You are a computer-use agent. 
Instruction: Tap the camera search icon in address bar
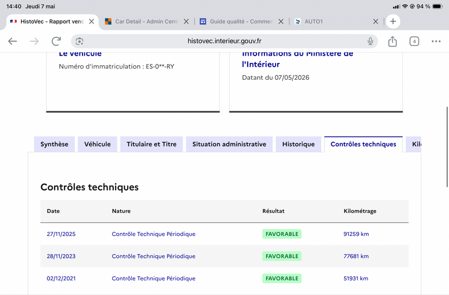pos(79,41)
